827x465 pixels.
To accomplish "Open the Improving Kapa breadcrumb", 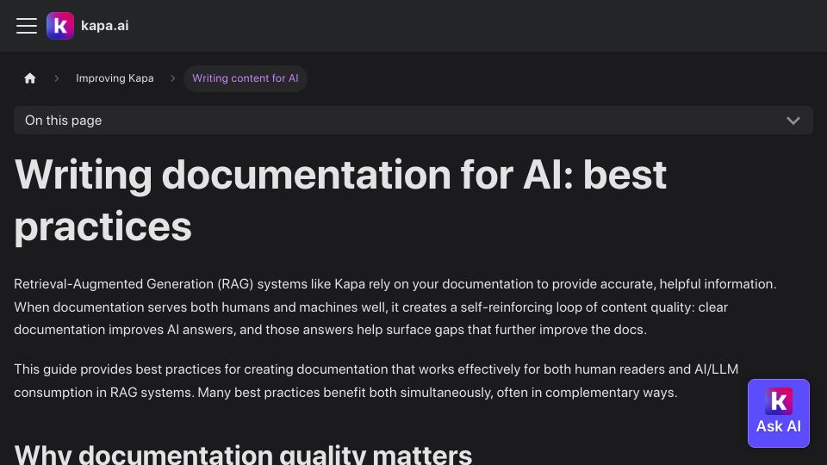I will point(115,78).
